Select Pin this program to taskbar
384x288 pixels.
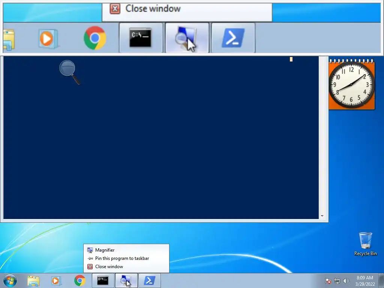(126, 258)
